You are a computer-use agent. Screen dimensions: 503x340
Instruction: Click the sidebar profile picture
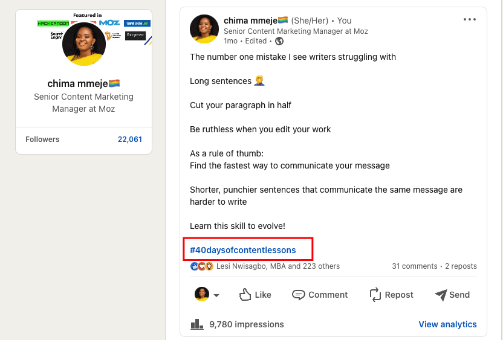click(x=84, y=44)
